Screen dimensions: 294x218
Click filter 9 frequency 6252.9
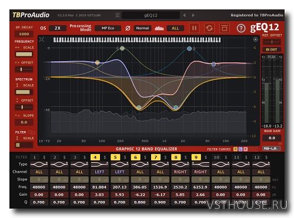(x=201, y=187)
